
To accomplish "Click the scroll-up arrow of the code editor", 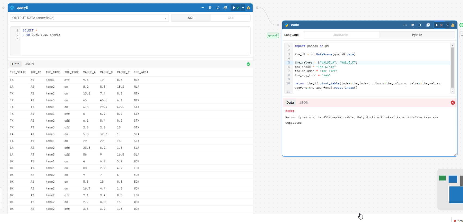I will (452, 45).
